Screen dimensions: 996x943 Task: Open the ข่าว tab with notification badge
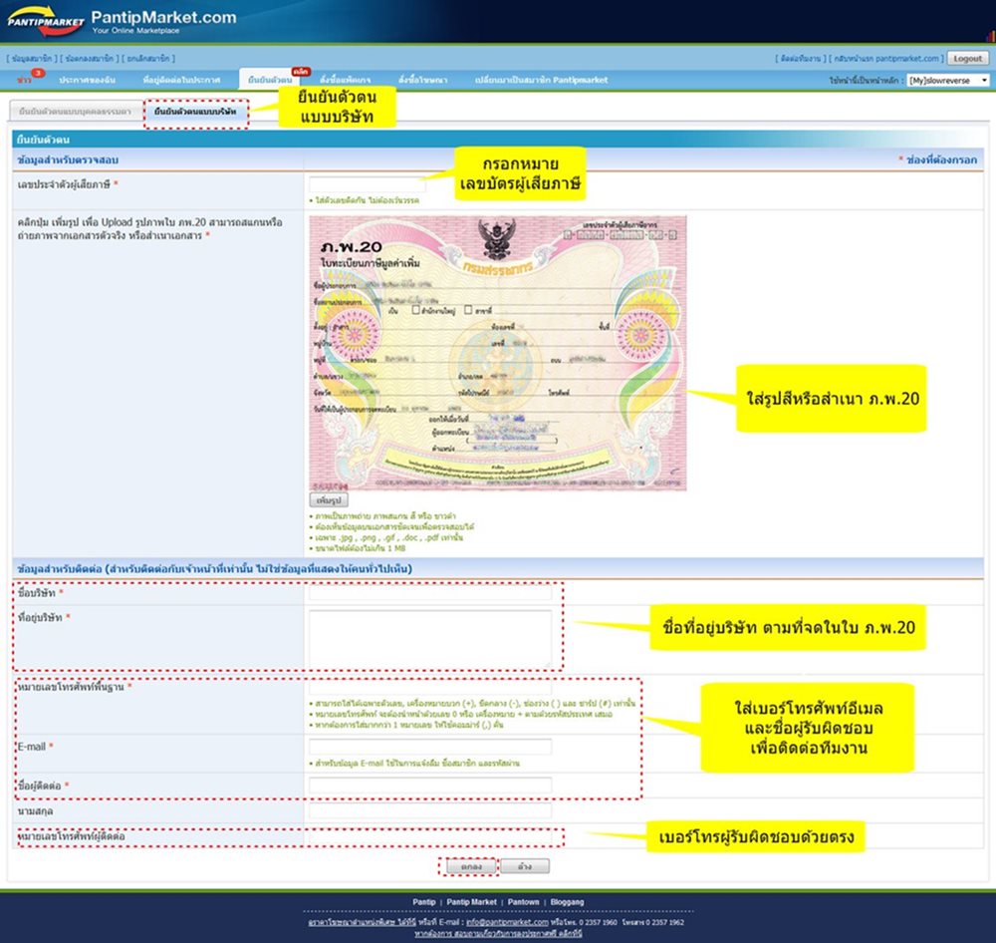click(x=24, y=80)
